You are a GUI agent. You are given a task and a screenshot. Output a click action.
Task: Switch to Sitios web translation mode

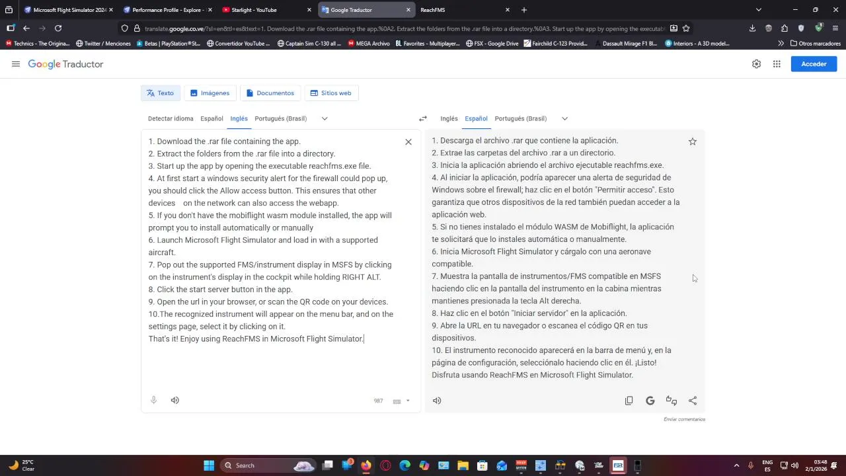[x=330, y=93]
